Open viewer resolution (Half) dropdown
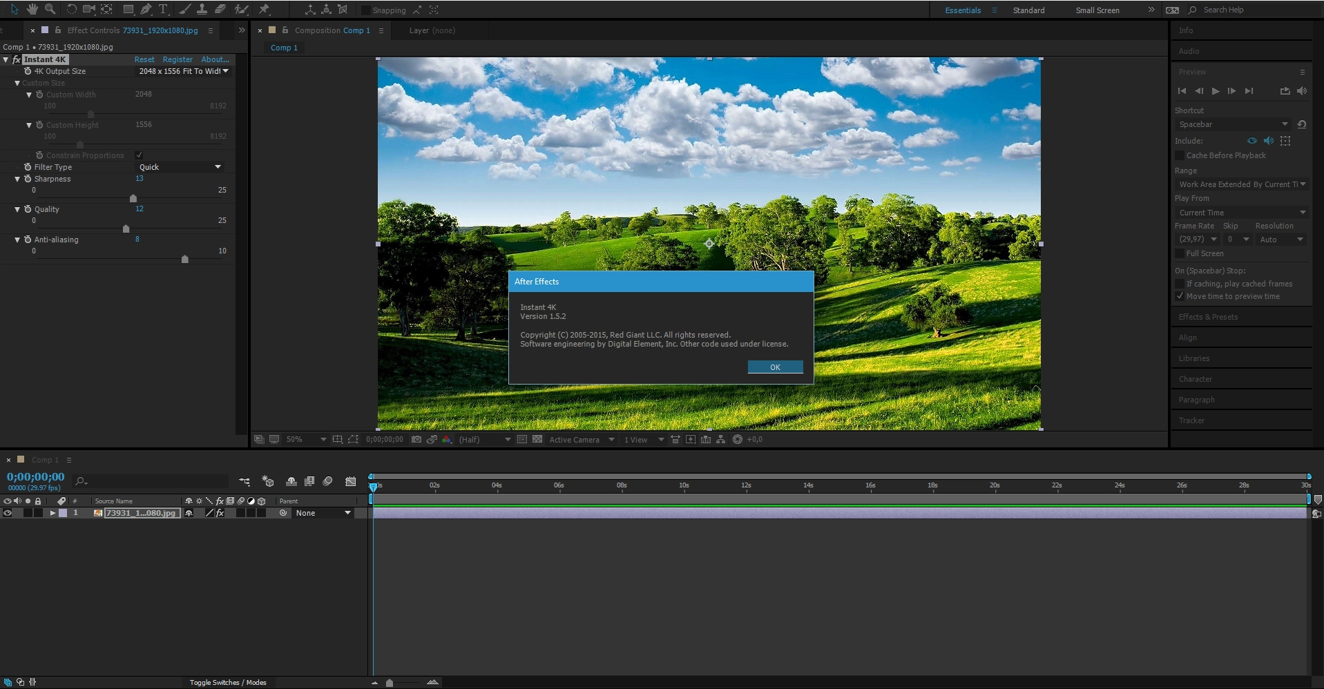Screen dimensions: 1324x689 pos(485,439)
